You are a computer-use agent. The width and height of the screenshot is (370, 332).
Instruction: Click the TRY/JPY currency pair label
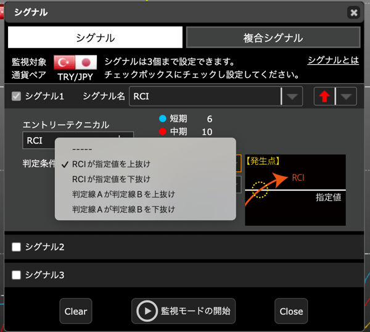(75, 77)
